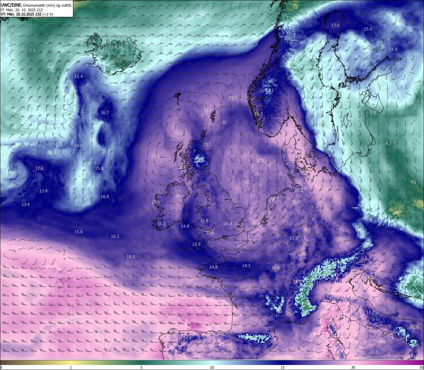Click the 4.7 value over eastern Europe
This screenshot has height=370, width=424.
click(389, 143)
